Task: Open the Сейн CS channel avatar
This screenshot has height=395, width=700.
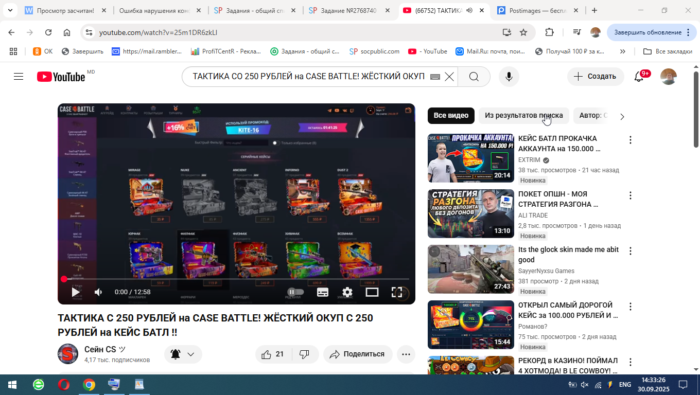Action: click(x=68, y=354)
